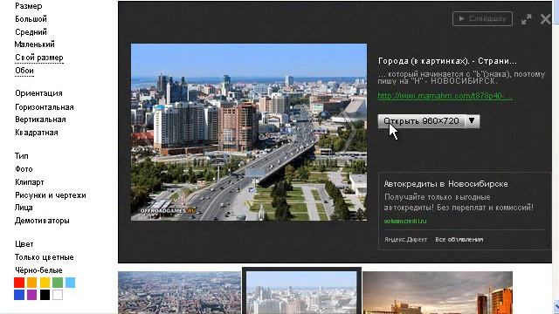559x314 pixels.
Task: Click the Размер filter heading
Action: 29,6
